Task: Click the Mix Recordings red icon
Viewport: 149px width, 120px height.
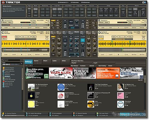Action: (4, 81)
